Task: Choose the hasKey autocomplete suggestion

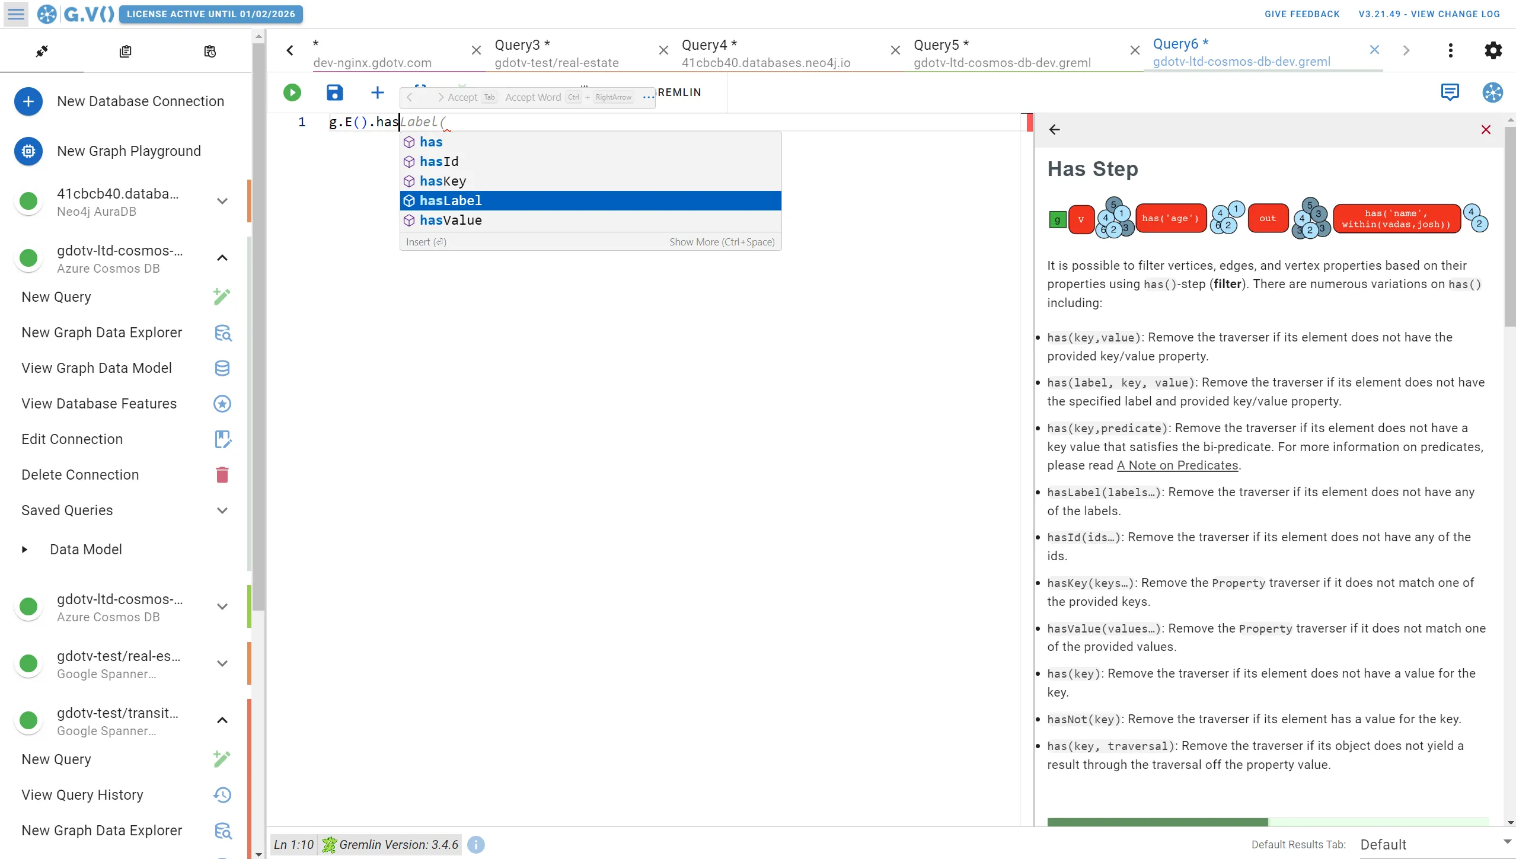Action: pos(591,181)
